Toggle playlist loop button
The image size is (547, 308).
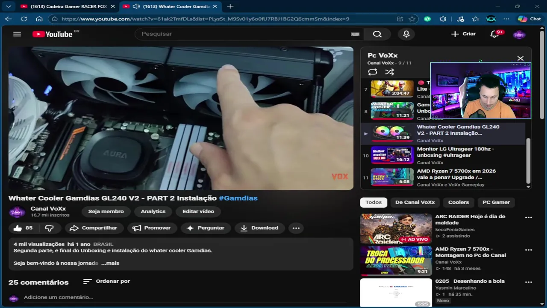click(372, 72)
